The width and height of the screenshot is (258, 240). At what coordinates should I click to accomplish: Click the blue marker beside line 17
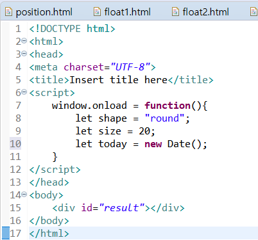[6, 233]
